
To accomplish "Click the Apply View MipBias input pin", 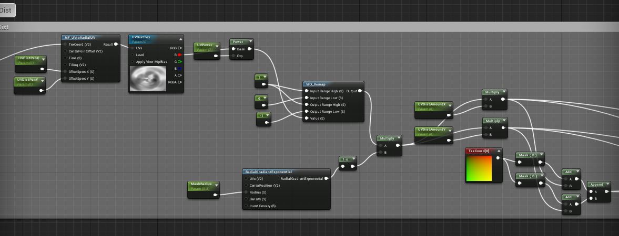I will click(x=132, y=61).
